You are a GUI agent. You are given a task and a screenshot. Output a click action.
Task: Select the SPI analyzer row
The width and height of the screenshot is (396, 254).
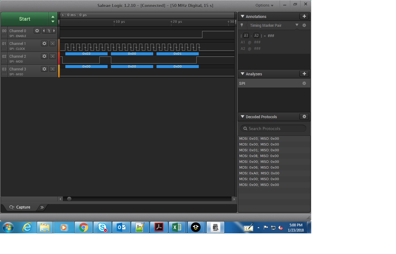(274, 83)
